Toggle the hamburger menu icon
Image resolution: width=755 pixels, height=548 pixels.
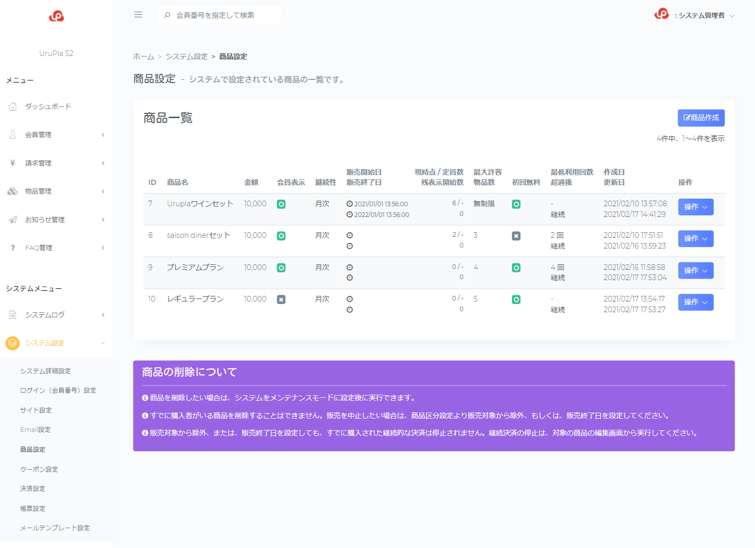click(138, 15)
